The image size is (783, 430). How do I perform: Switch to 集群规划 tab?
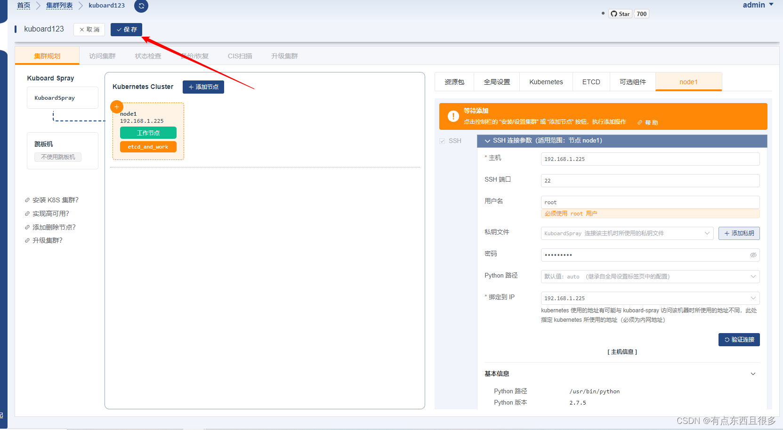(x=47, y=56)
